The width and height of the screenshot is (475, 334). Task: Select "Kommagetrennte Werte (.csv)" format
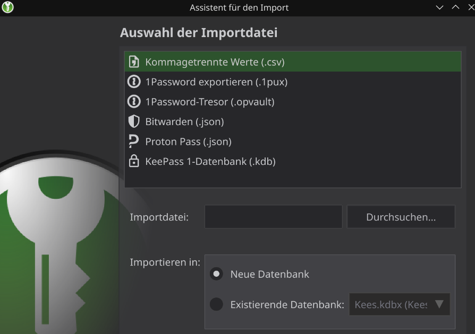pos(293,61)
